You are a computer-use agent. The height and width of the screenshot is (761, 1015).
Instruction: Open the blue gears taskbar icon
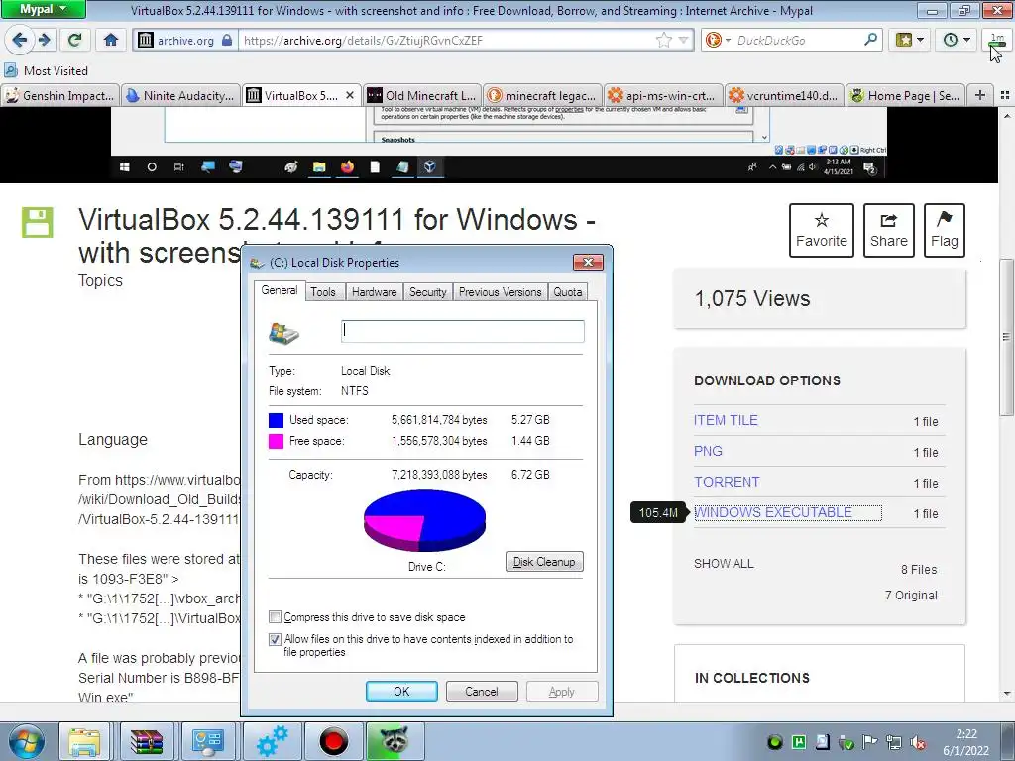272,741
